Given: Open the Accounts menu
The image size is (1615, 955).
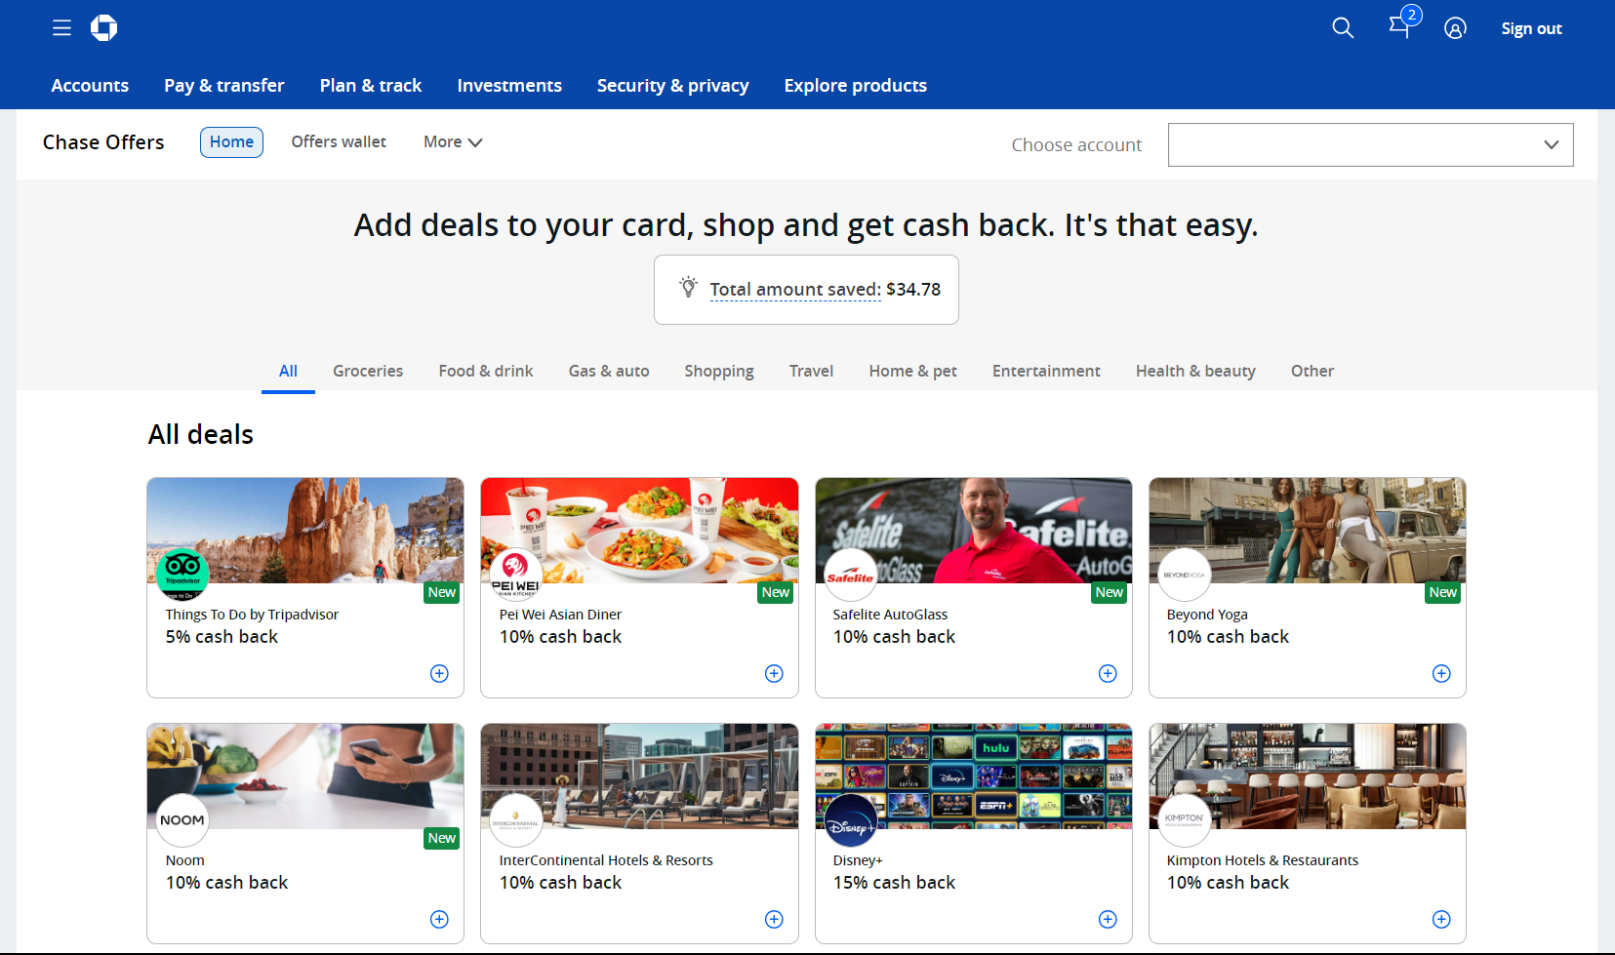Looking at the screenshot, I should [90, 85].
